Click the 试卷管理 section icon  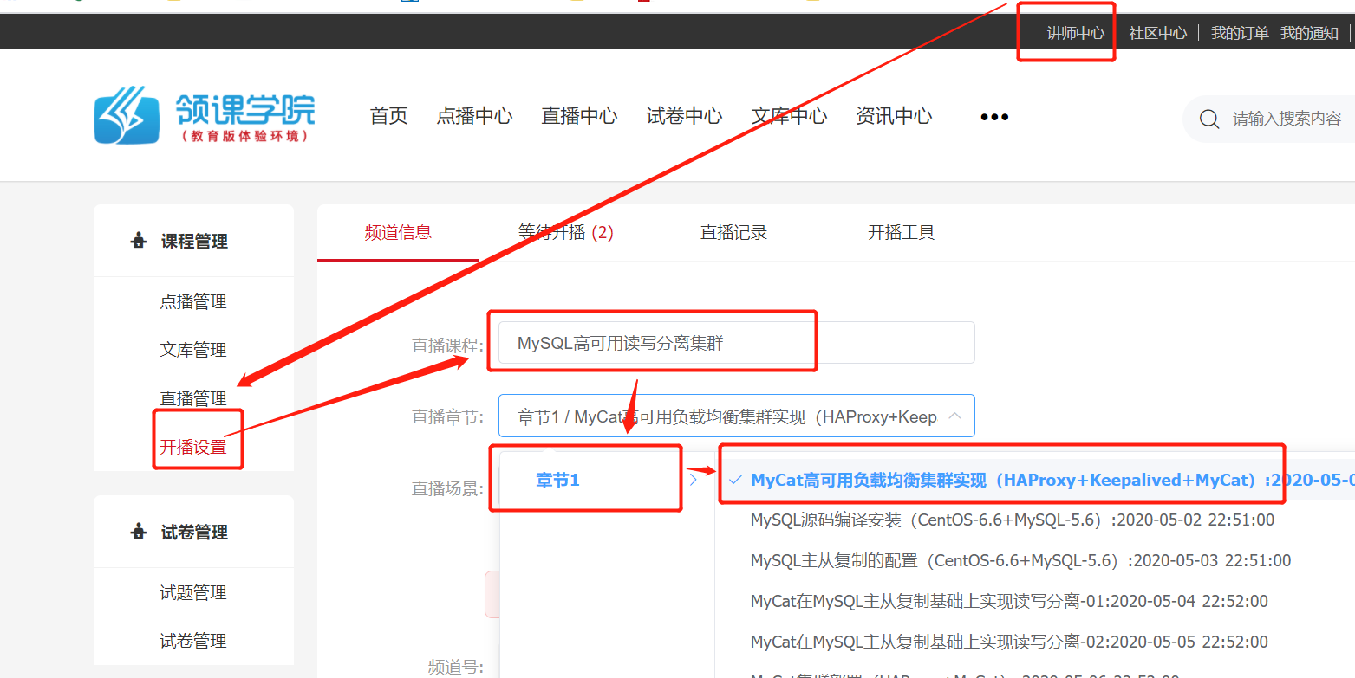tap(138, 532)
